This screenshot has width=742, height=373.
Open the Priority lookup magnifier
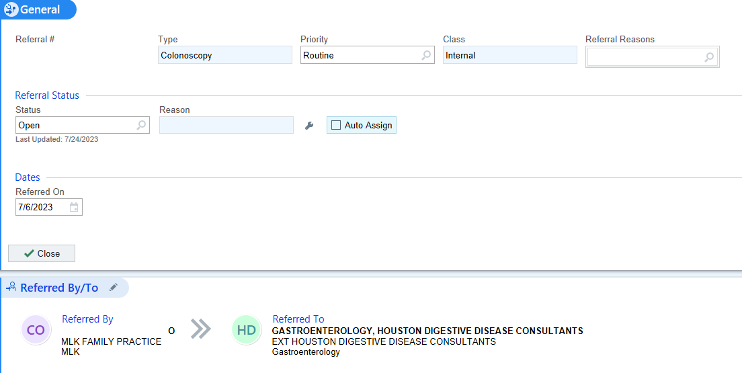426,55
